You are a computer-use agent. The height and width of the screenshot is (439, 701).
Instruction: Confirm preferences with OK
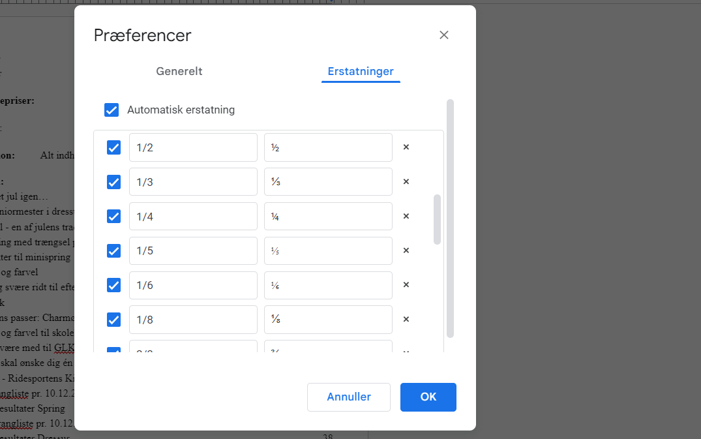point(428,397)
